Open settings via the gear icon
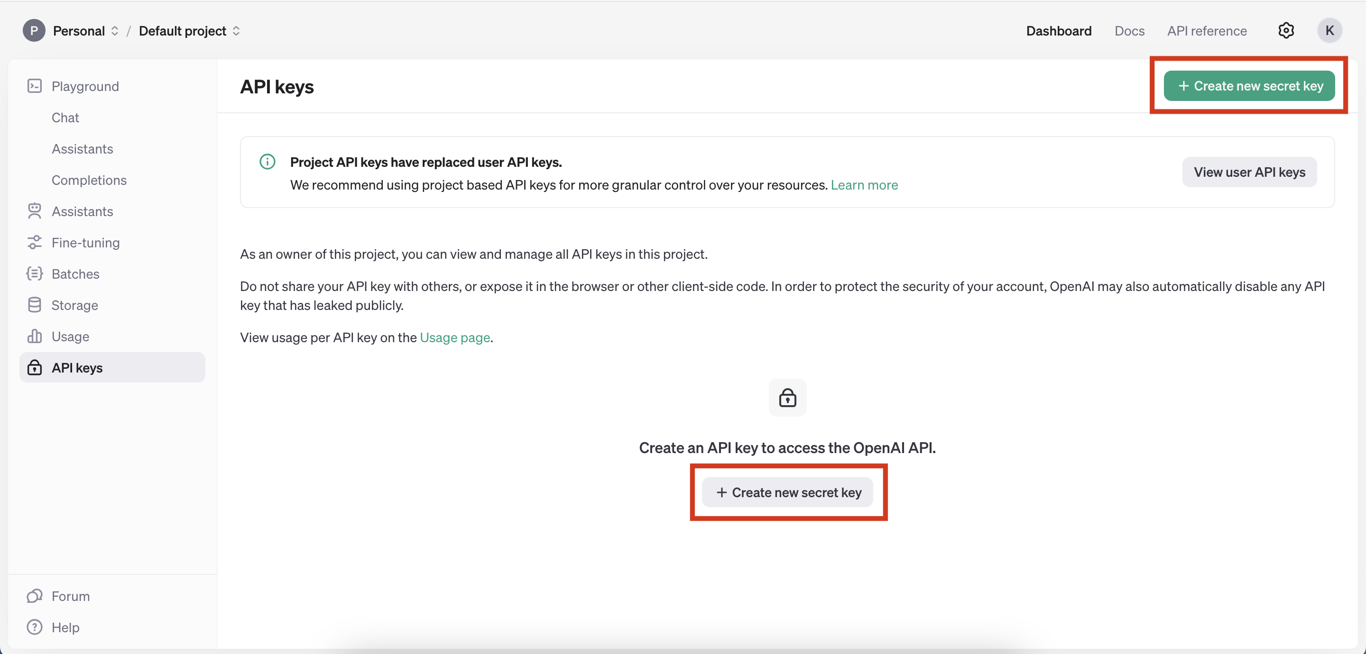Screen dimensions: 1366x654 click(1285, 31)
